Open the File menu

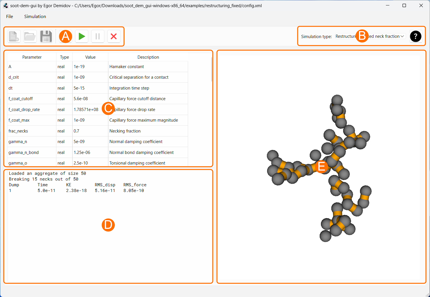click(x=10, y=16)
